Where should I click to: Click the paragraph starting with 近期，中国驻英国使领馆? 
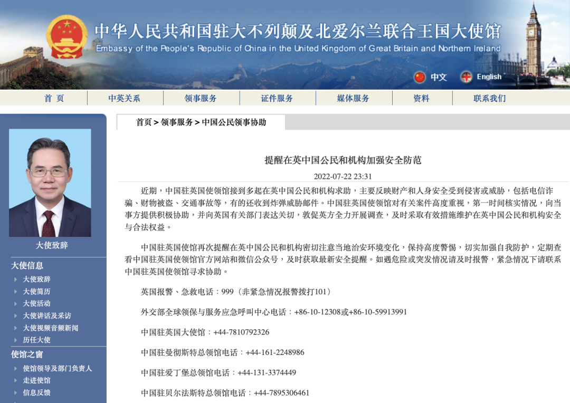[343, 209]
